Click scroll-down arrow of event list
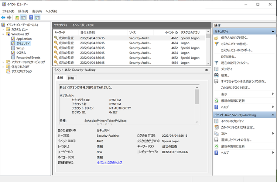The height and width of the screenshot is (182, 277). tap(208, 63)
